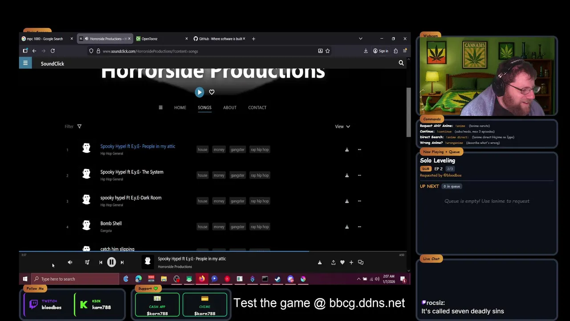The height and width of the screenshot is (321, 570).
Task: Skip to the next track
Action: pos(122,263)
